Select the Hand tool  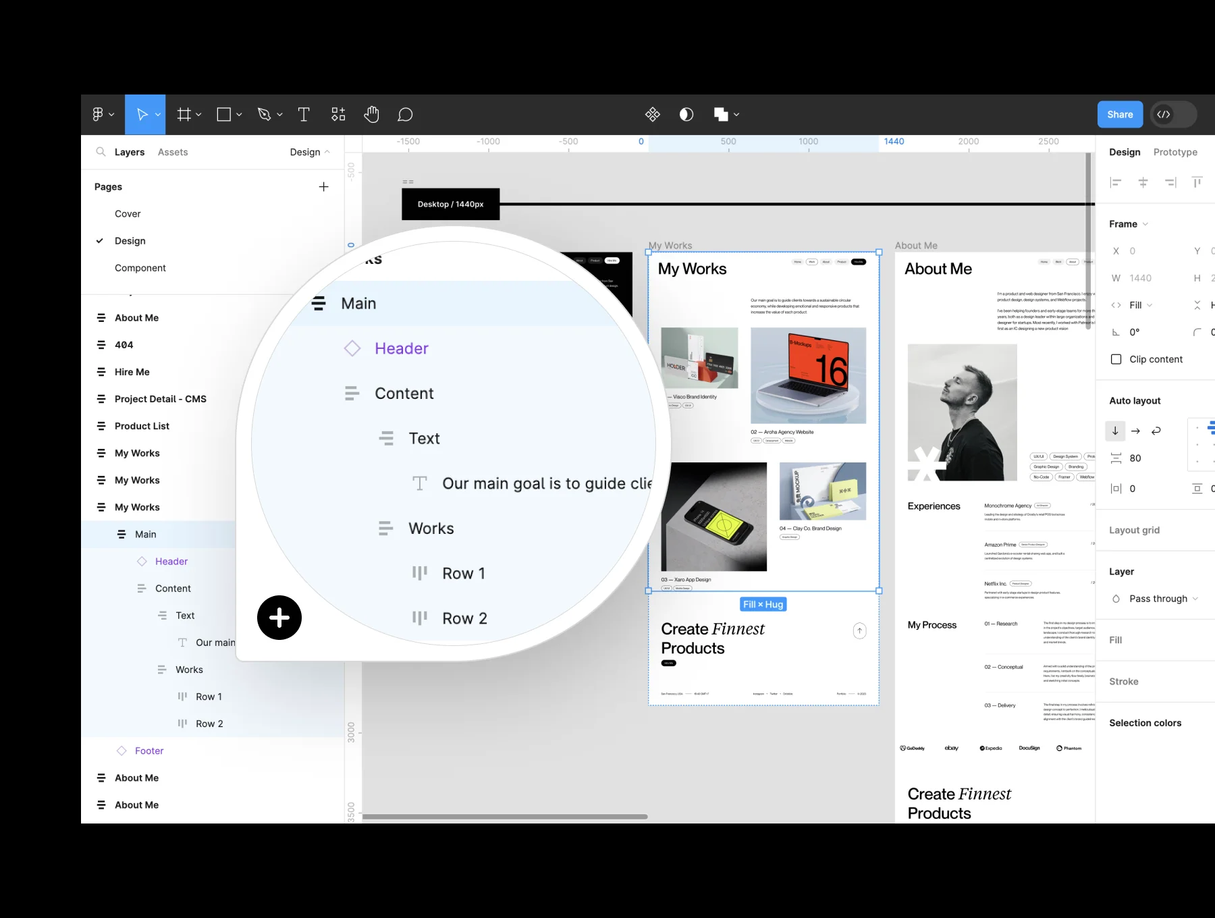(x=371, y=115)
